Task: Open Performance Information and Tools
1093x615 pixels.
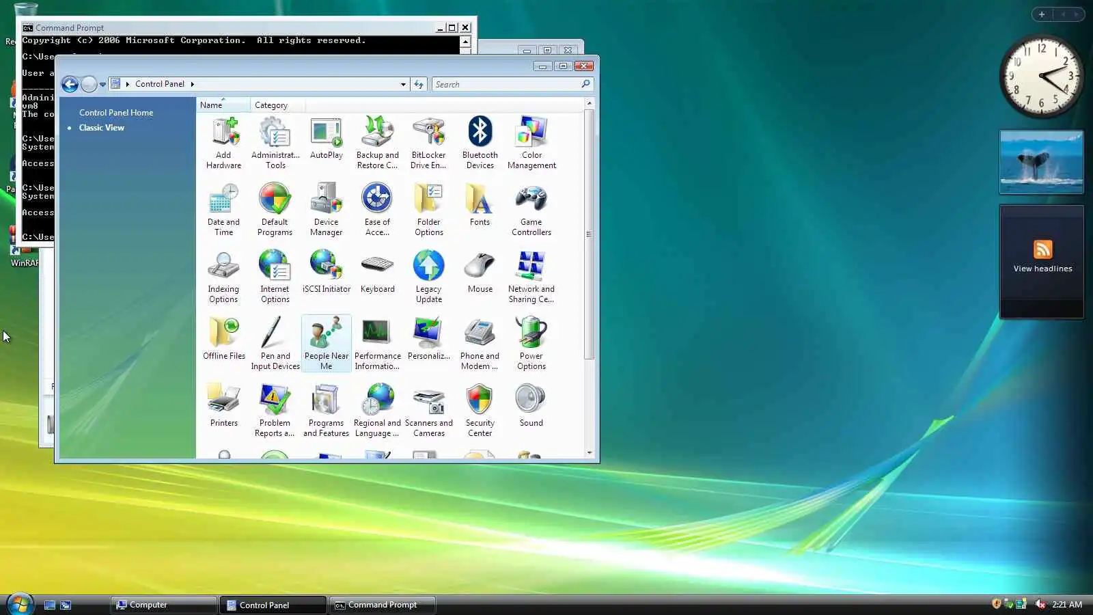Action: pos(378,344)
